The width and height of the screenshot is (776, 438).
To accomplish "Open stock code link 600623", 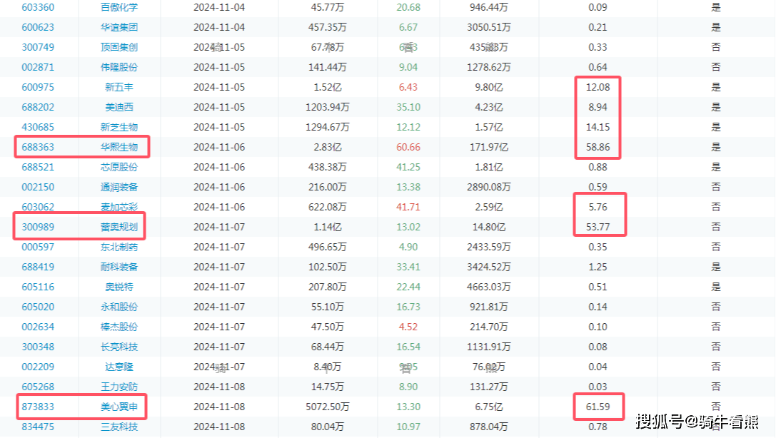I will tap(38, 27).
